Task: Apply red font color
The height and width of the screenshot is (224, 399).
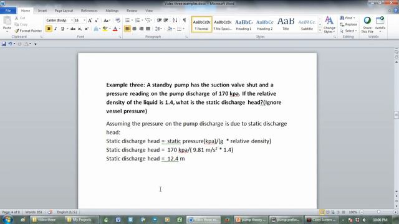Action: click(115, 29)
